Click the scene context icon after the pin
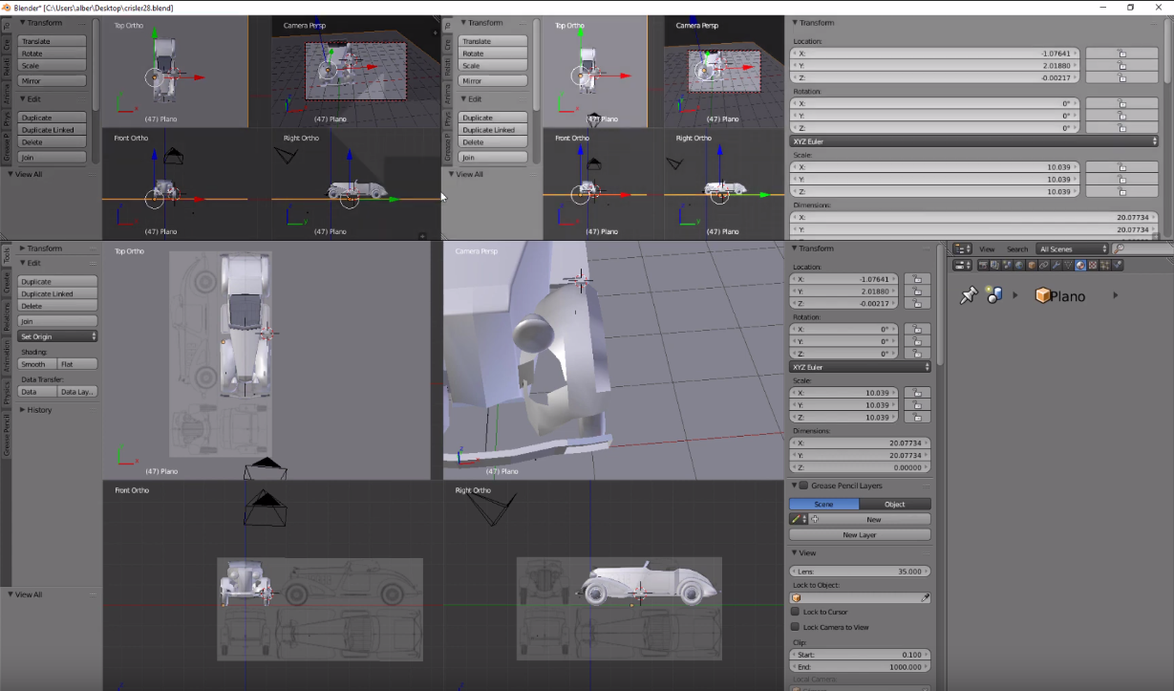 click(x=994, y=295)
